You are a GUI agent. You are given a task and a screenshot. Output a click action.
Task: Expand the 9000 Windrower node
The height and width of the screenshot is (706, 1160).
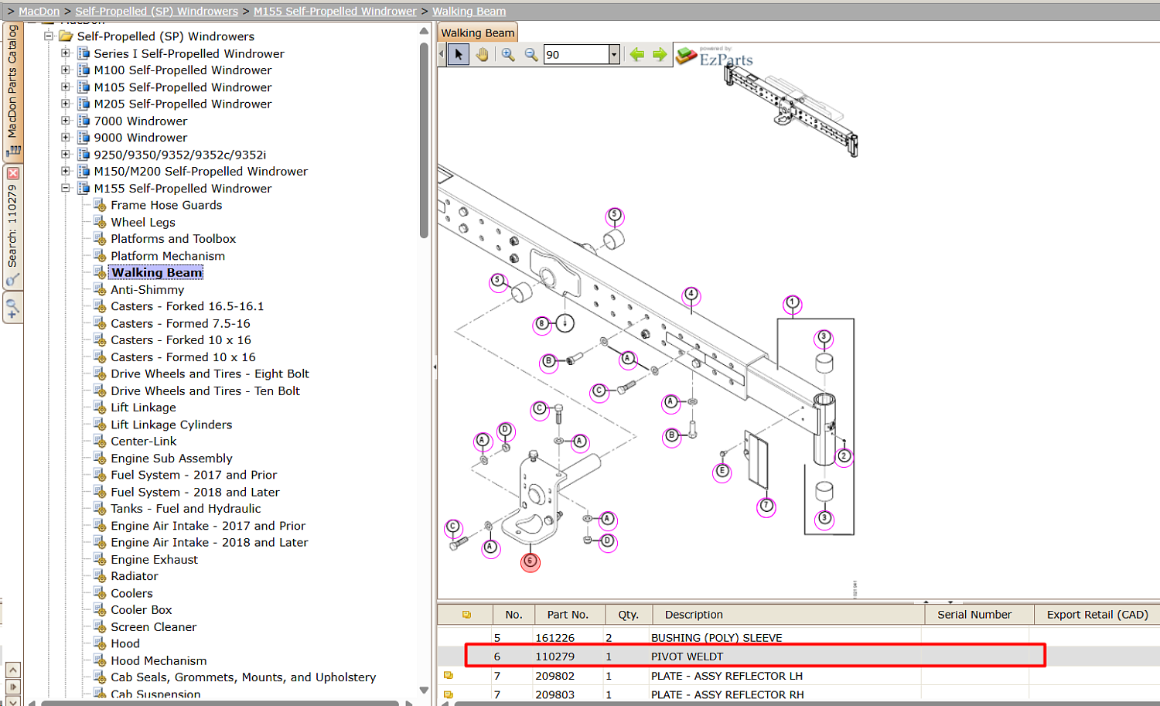(66, 138)
